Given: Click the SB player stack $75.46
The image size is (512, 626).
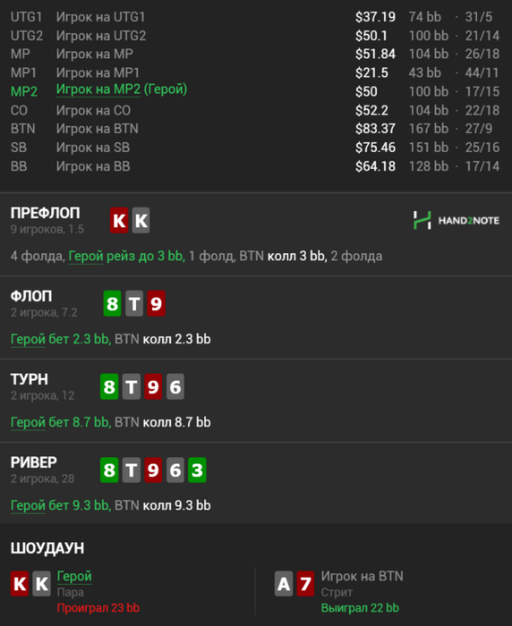Looking at the screenshot, I should (x=375, y=148).
